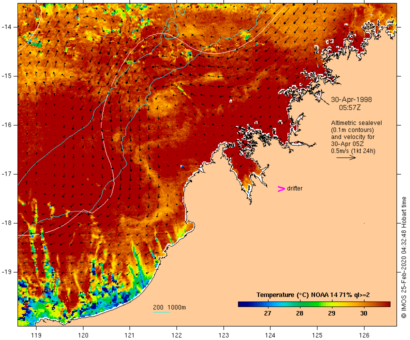
Task: Click the '(0.1m contours)' text
Action: tap(352, 130)
